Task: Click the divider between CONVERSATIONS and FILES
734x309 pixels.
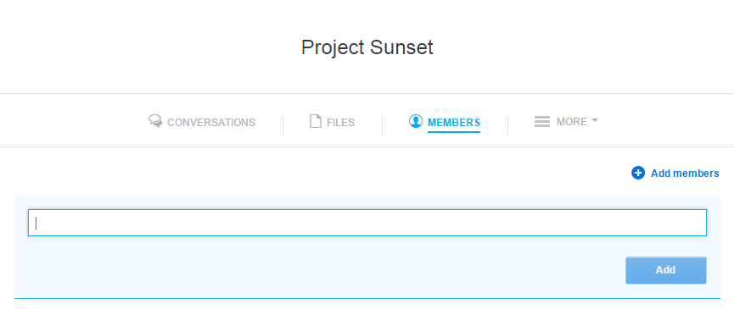Action: tap(283, 124)
